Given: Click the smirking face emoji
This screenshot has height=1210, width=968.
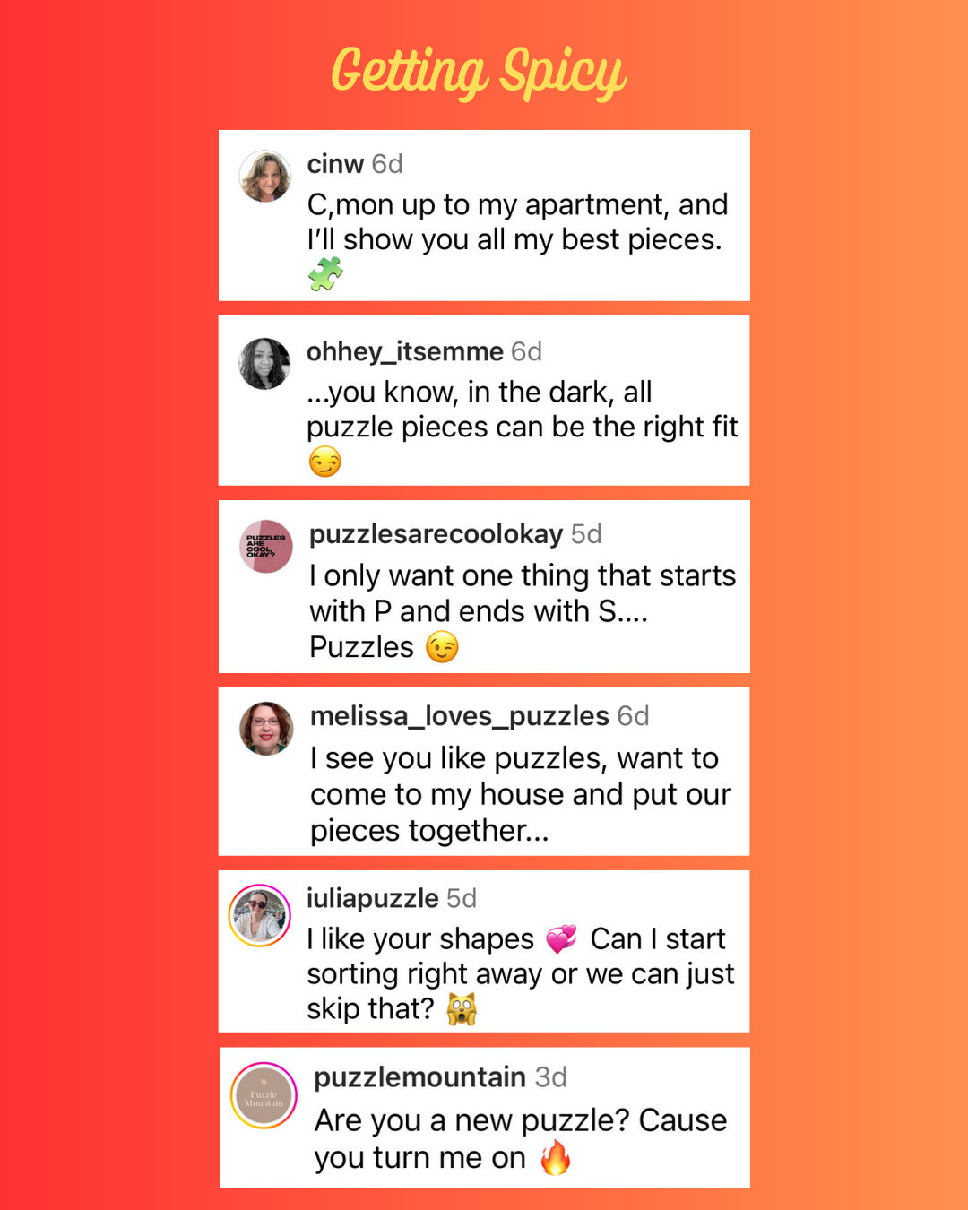Looking at the screenshot, I should point(324,462).
